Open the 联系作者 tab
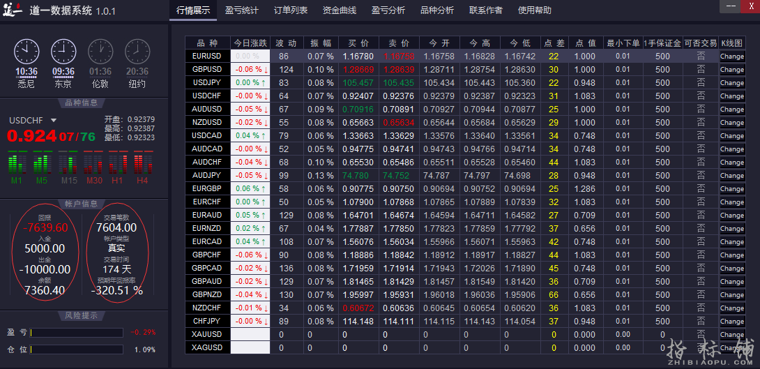The width and height of the screenshot is (760, 369). coord(486,10)
